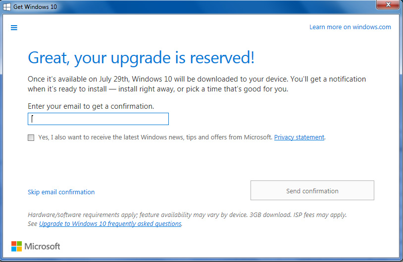This screenshot has height=262, width=403.
Task: Open the Learn more on windows.com link
Action: [350, 27]
